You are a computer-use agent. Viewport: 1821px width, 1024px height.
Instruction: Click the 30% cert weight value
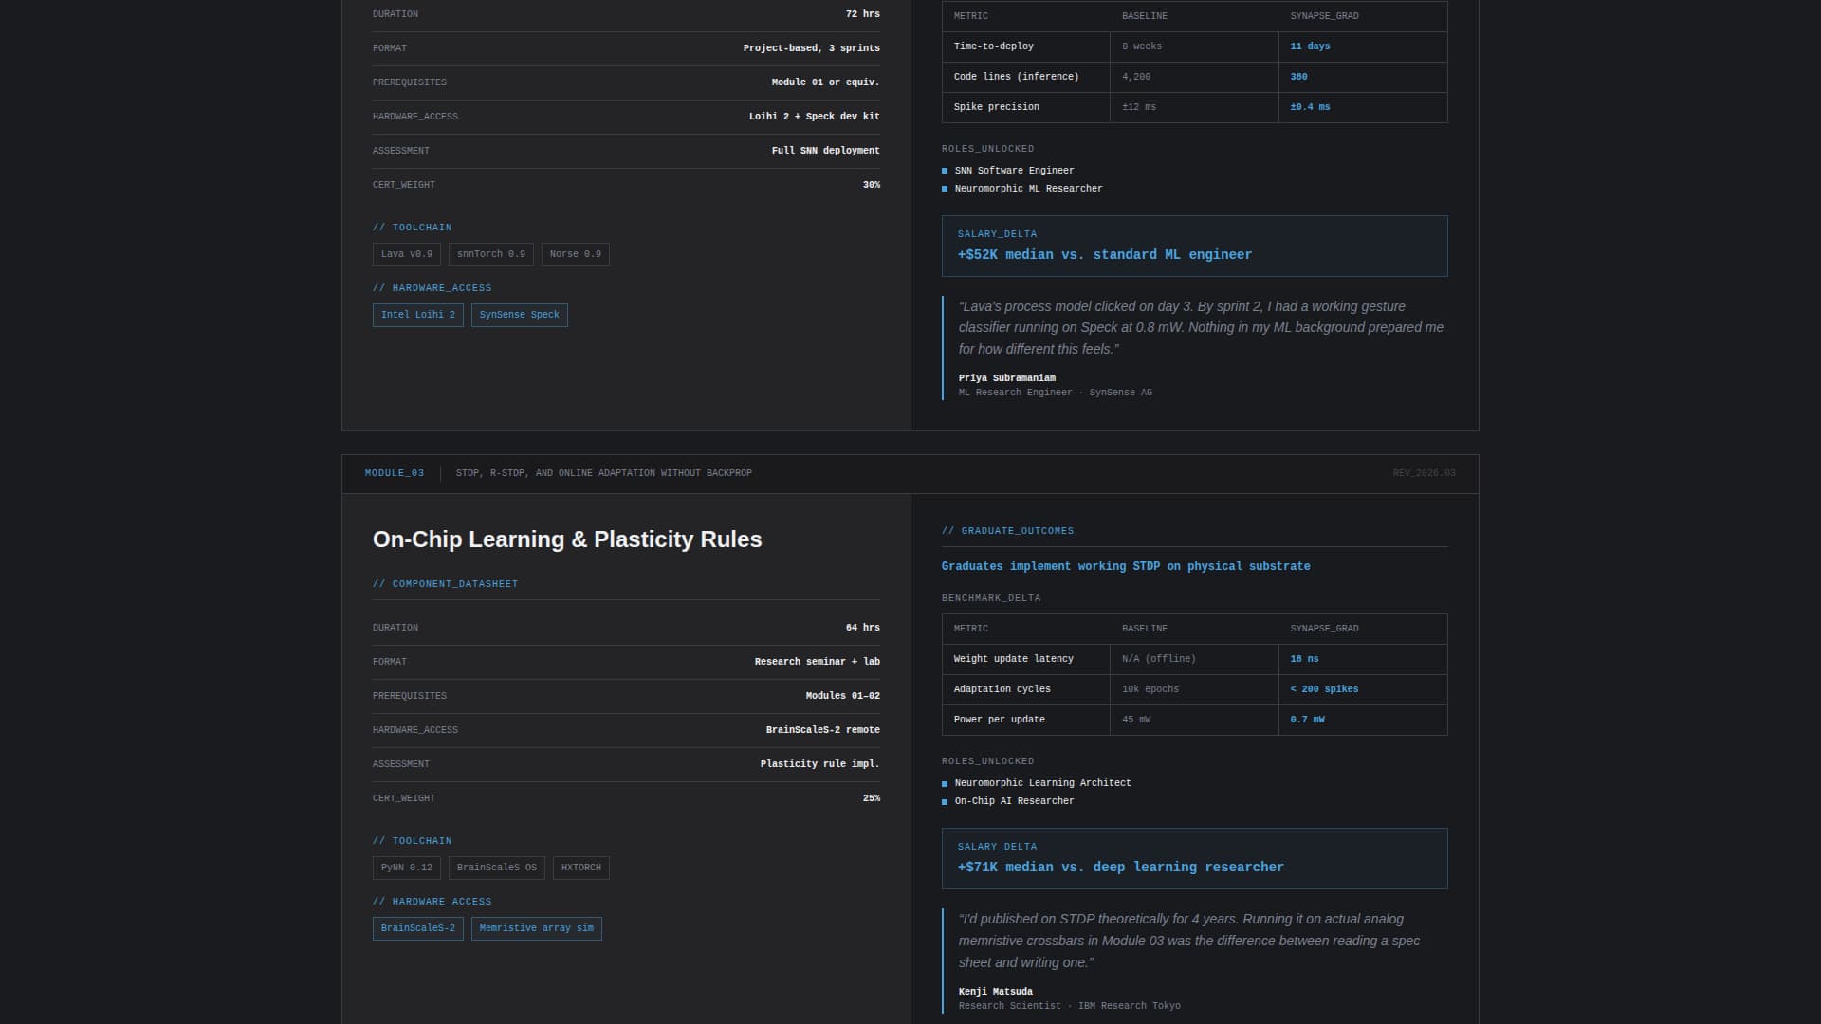pyautogui.click(x=872, y=185)
